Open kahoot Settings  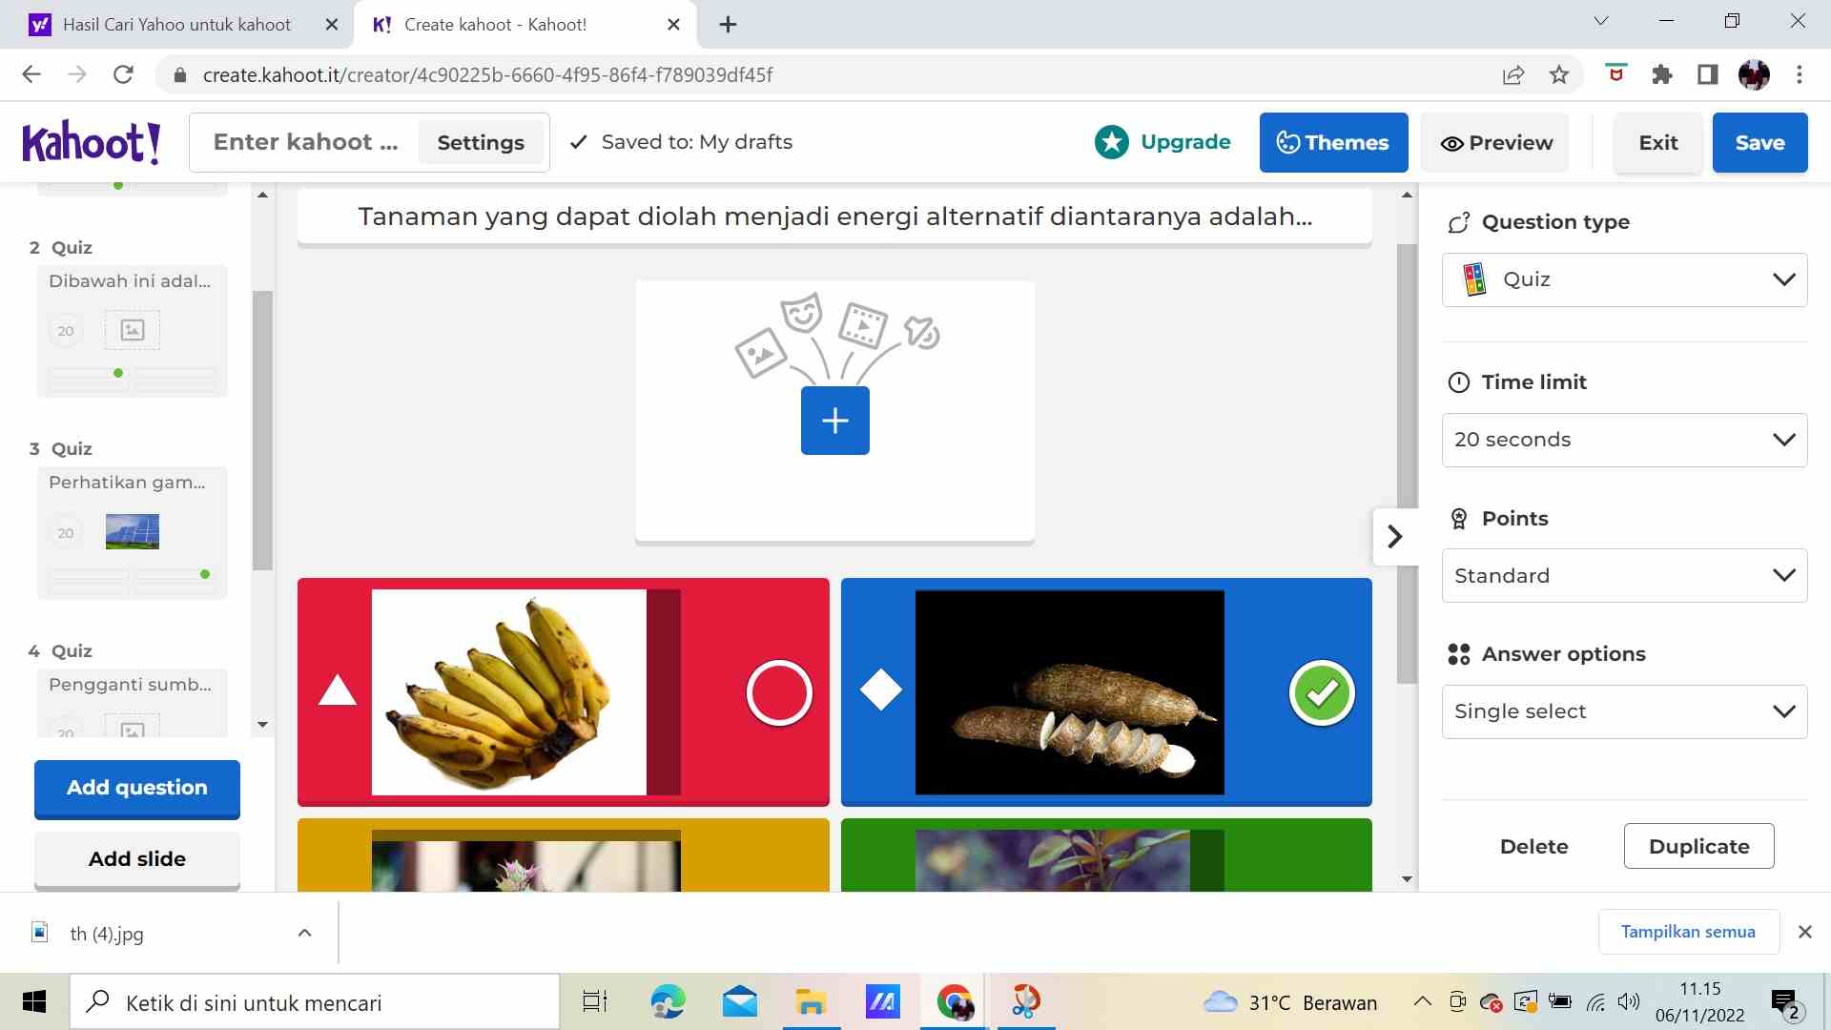[x=481, y=142]
